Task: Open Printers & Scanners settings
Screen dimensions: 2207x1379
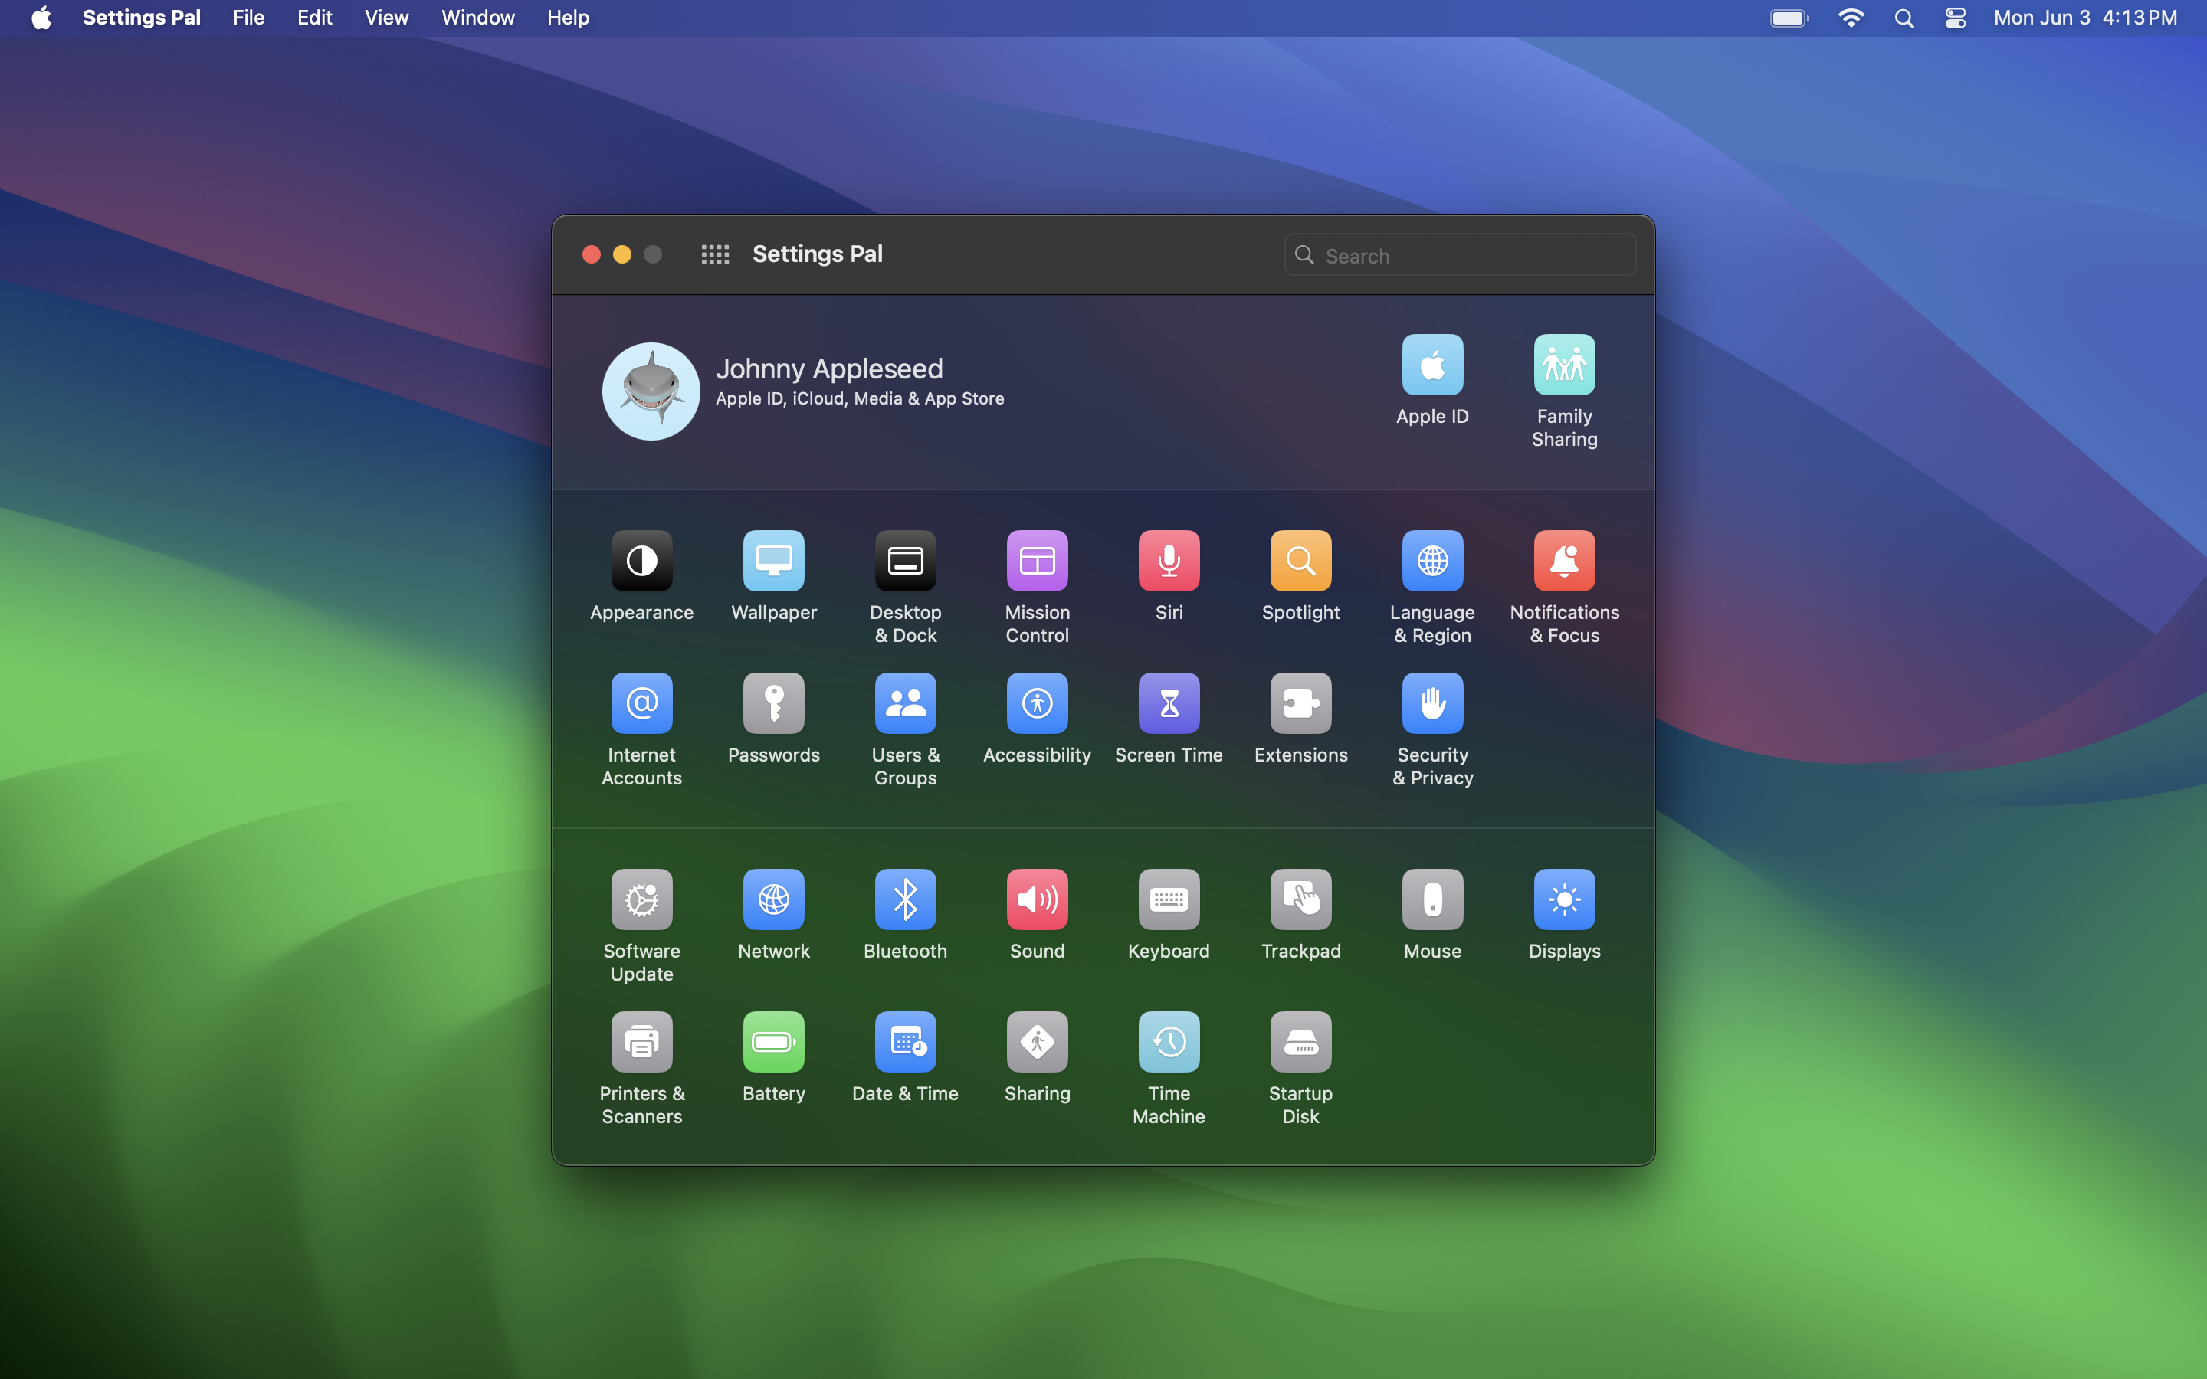Action: pos(641,1042)
